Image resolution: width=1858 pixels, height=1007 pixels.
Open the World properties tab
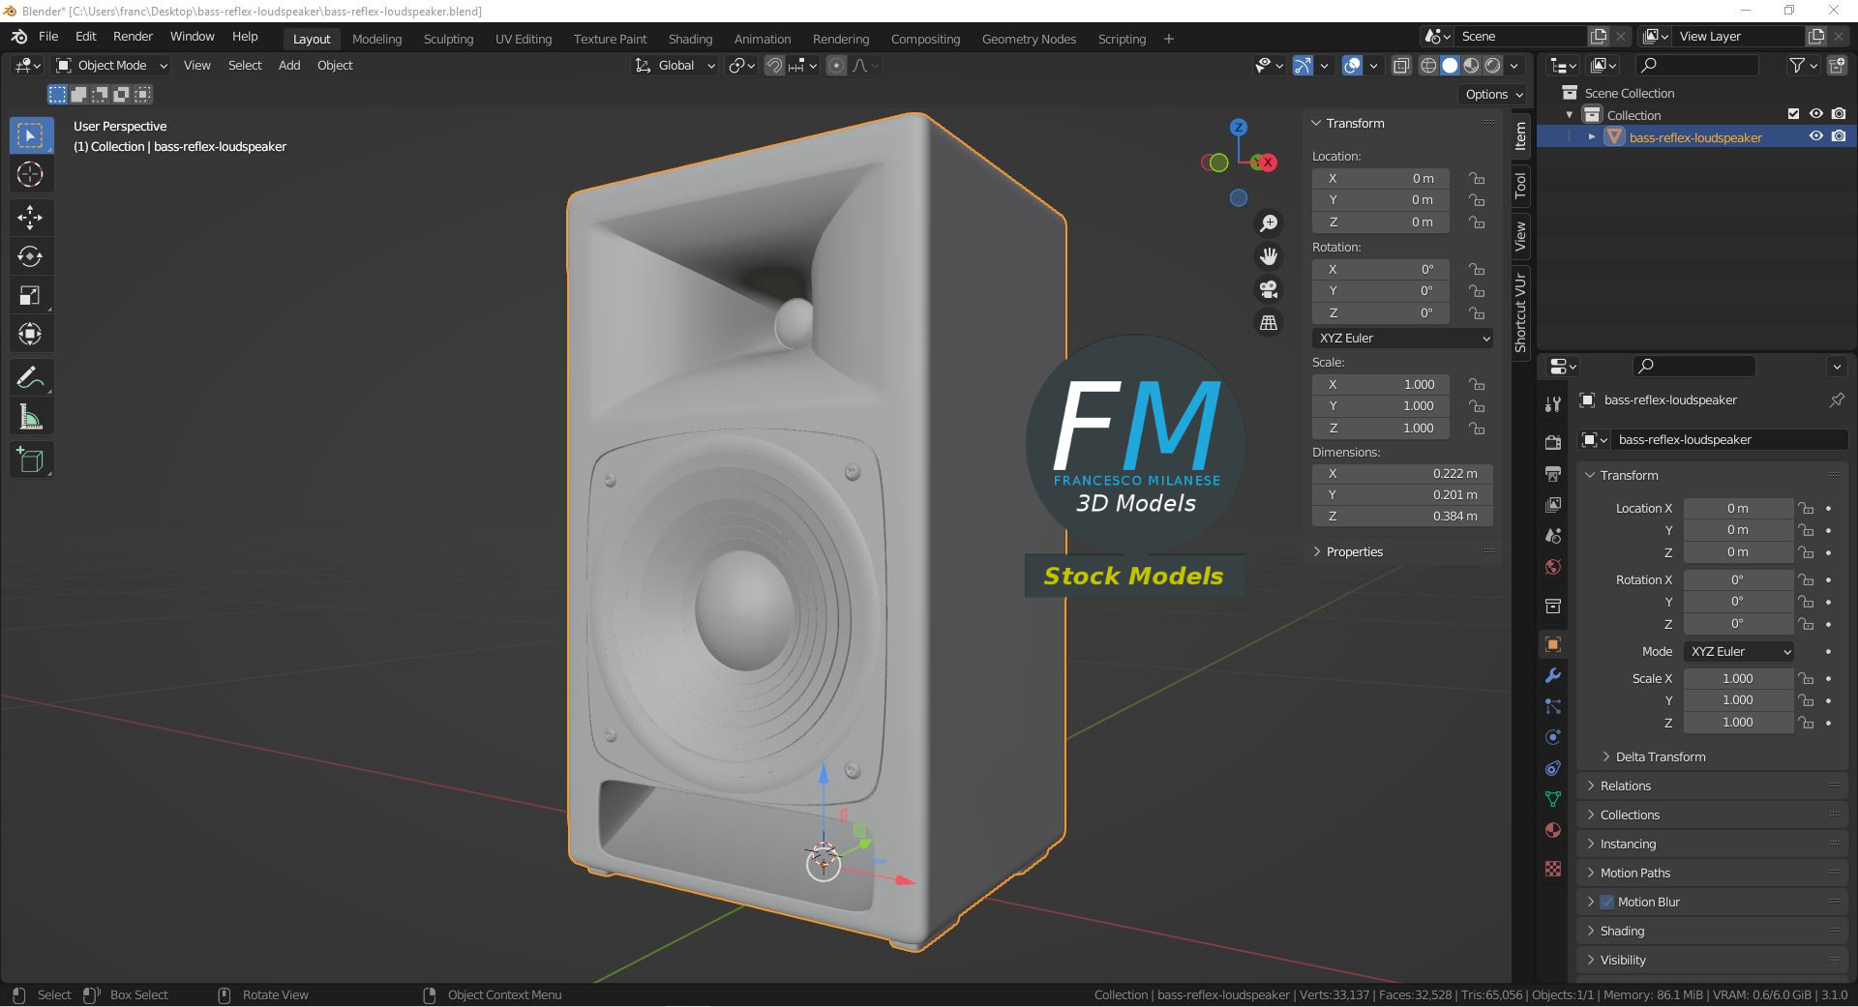pos(1553,567)
